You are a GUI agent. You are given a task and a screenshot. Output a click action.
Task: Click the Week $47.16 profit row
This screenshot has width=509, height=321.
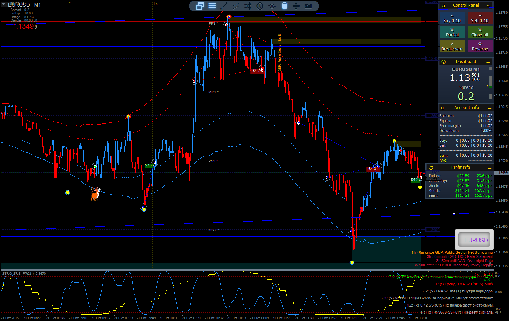(460, 186)
